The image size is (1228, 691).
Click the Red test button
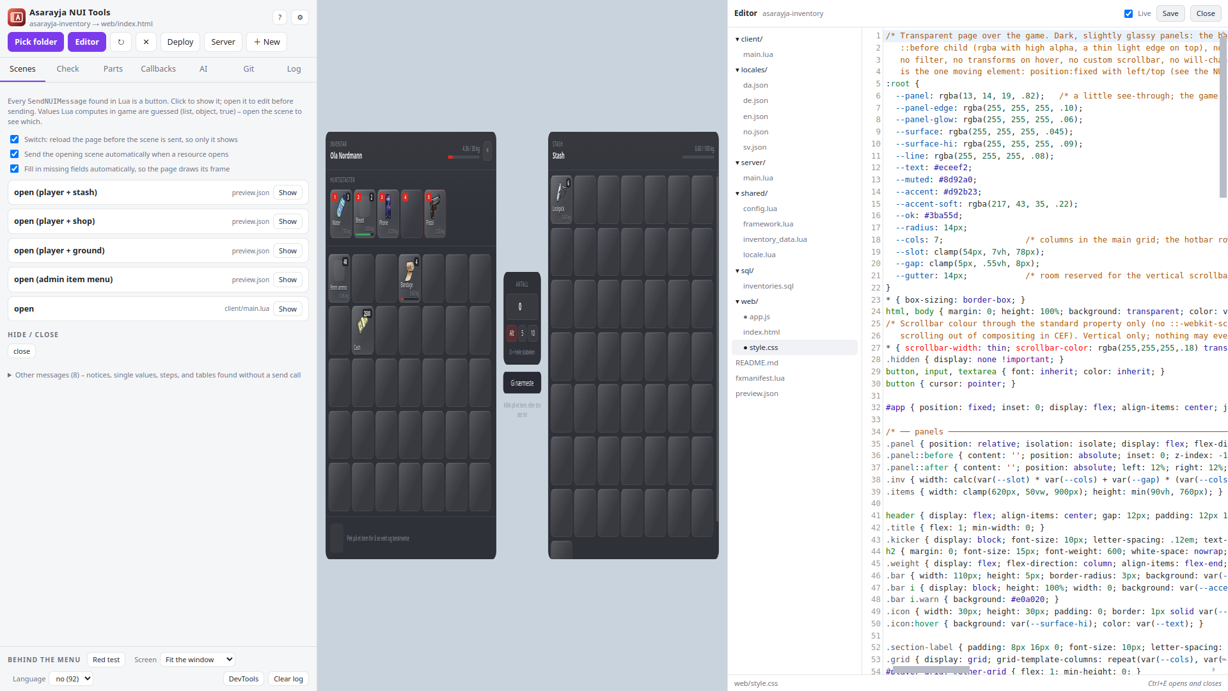coord(106,660)
